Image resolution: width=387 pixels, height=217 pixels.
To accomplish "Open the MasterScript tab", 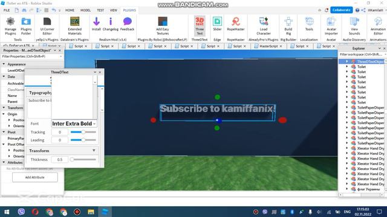I will point(268,46).
